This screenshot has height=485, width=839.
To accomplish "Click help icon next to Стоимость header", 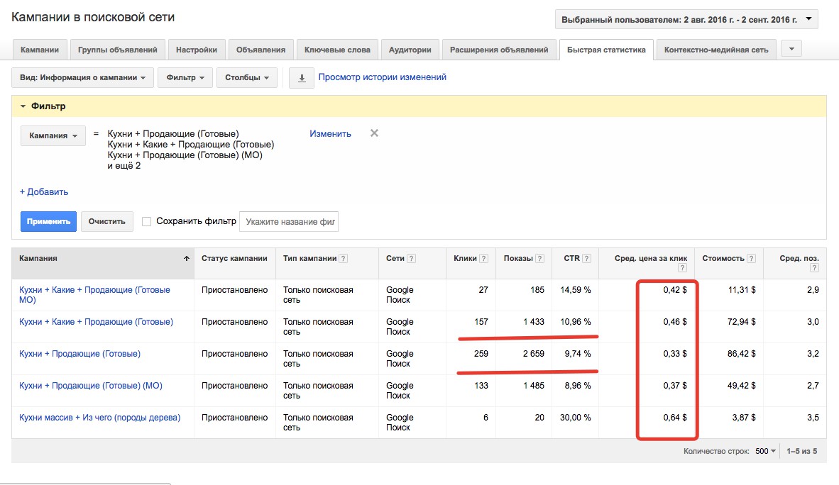I will tap(751, 259).
